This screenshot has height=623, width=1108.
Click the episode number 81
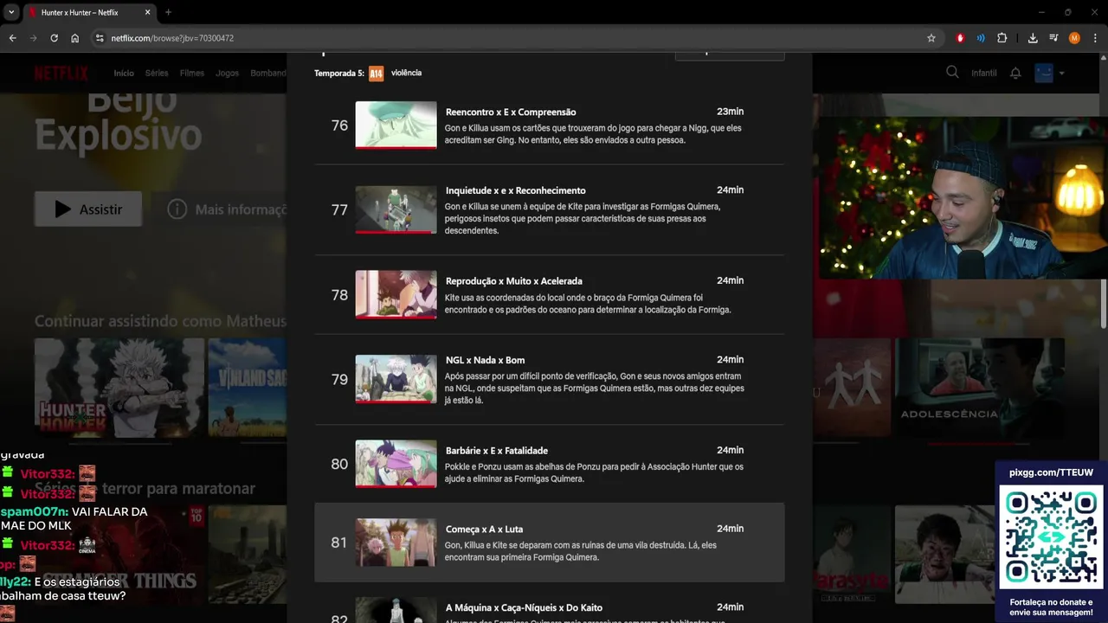tap(339, 543)
